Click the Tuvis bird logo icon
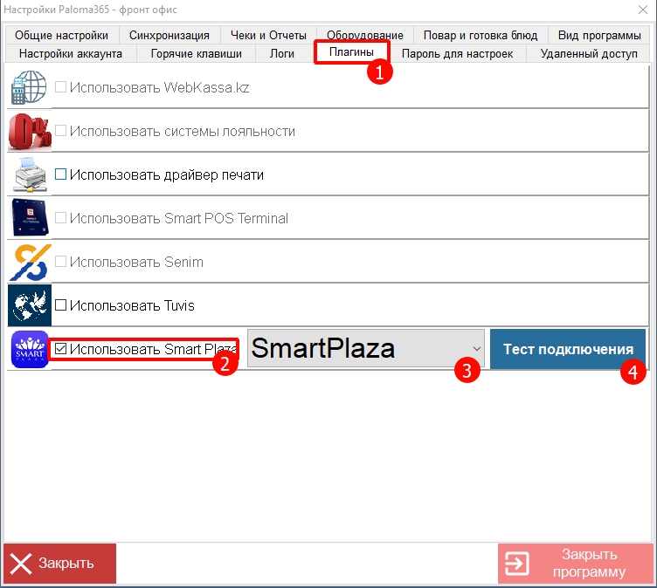Screen dimensions: 657x588 pos(30,305)
